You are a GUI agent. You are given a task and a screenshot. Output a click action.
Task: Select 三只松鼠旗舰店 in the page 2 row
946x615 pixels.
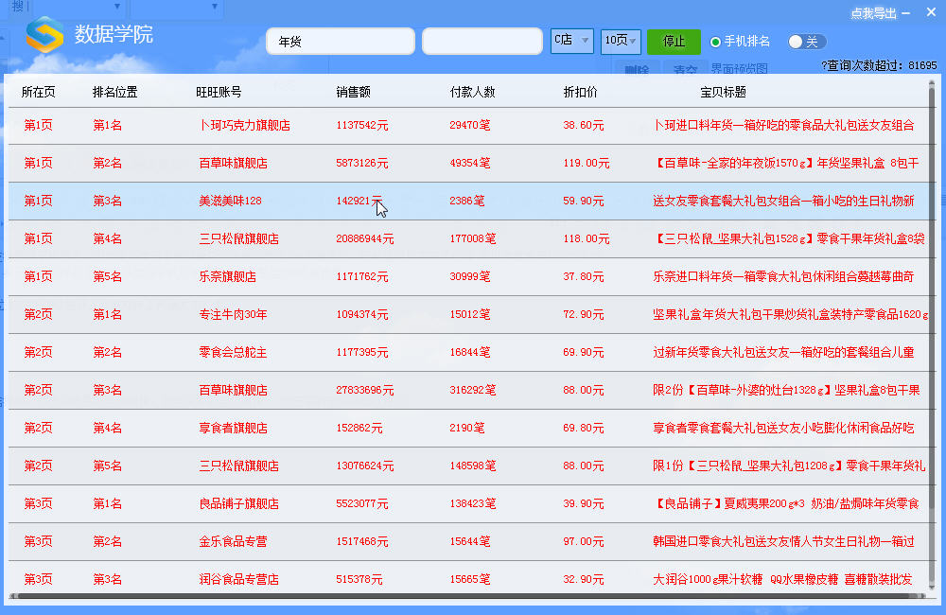click(238, 466)
